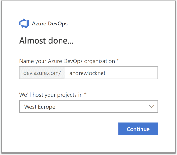Click the Almost done heading
The height and width of the screenshot is (155, 177).
pos(46,40)
